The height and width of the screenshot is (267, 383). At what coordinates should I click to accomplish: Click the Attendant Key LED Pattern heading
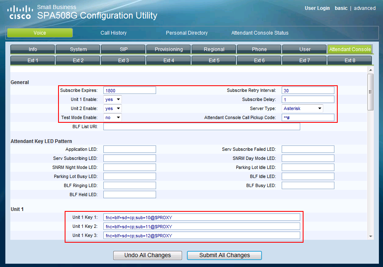(41, 141)
